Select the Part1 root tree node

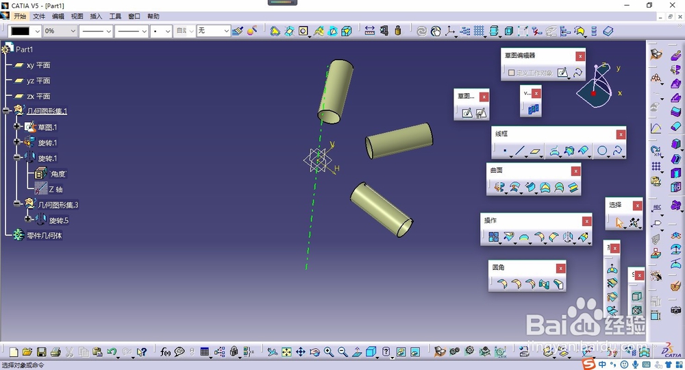(25, 49)
